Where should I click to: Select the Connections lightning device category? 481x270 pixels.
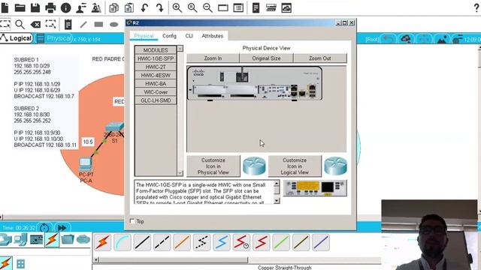pos(52,239)
